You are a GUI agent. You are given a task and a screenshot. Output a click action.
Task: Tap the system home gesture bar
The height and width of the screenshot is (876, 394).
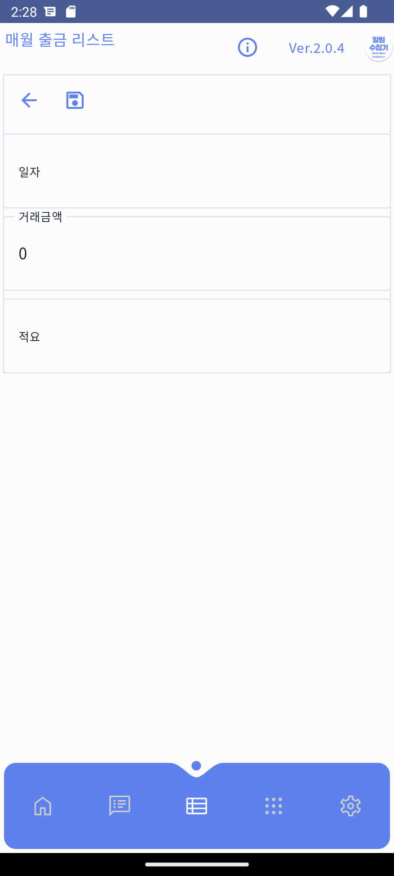click(197, 864)
